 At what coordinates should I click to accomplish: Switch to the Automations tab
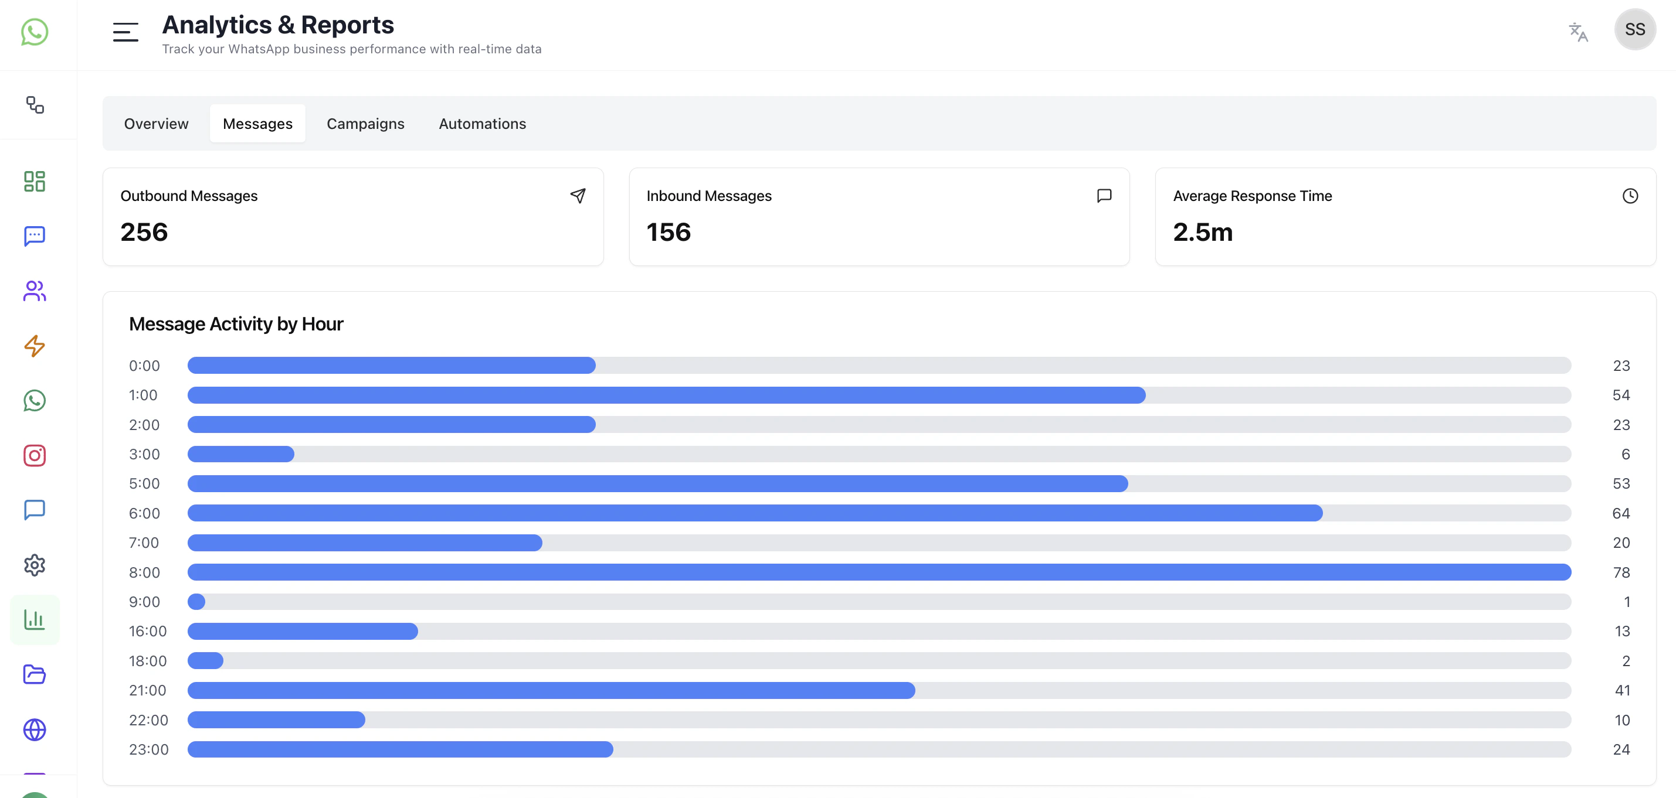(482, 124)
